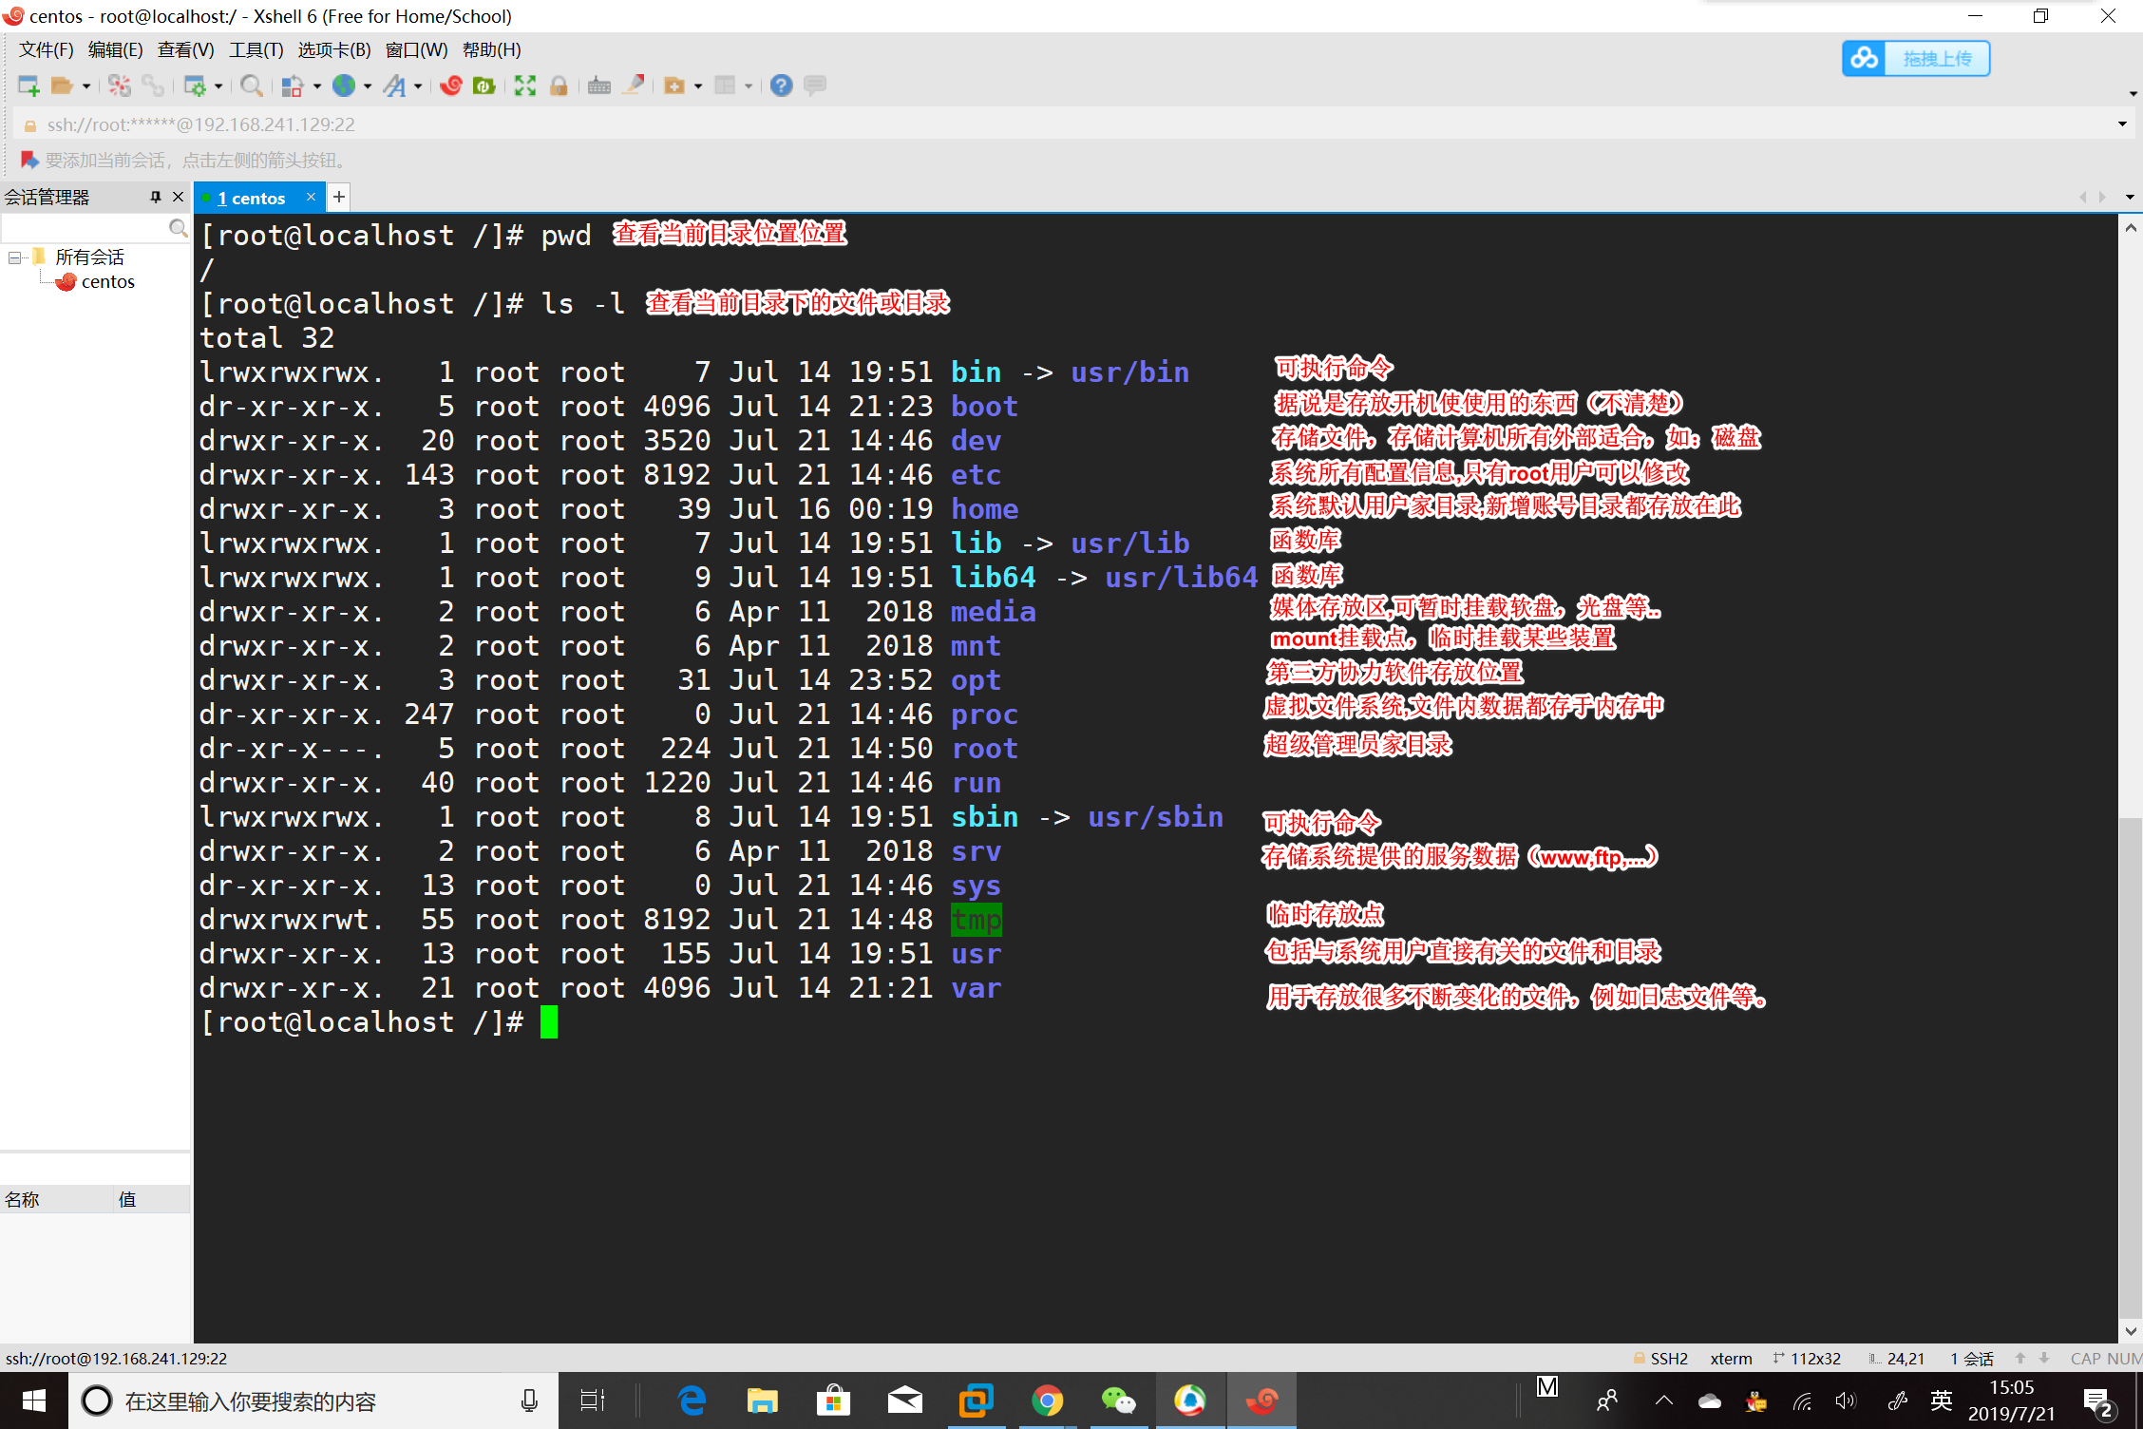Open the 工具(T) menu

coord(256,50)
